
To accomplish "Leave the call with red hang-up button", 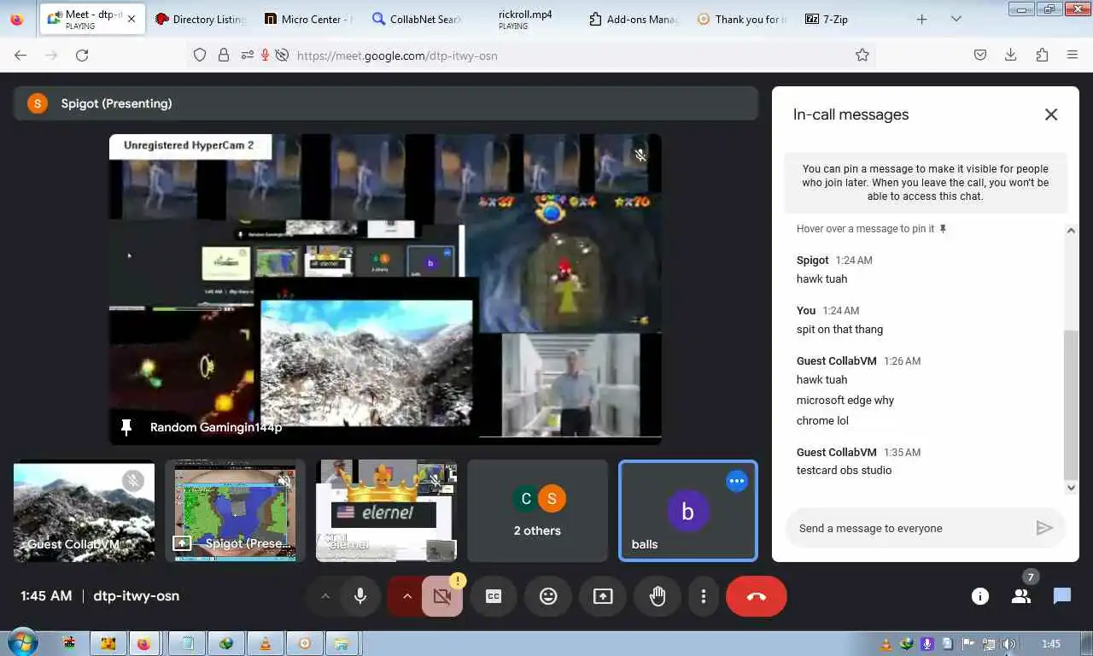I will 757,596.
